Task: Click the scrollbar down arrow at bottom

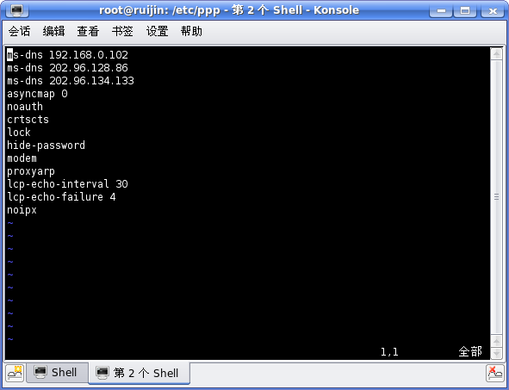Action: pyautogui.click(x=496, y=353)
